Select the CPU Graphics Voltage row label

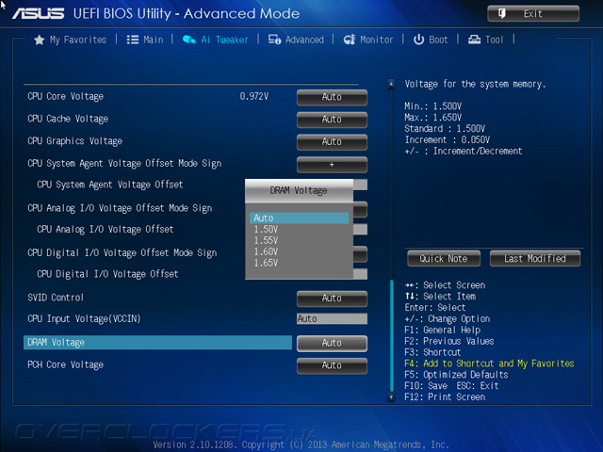pyautogui.click(x=74, y=141)
